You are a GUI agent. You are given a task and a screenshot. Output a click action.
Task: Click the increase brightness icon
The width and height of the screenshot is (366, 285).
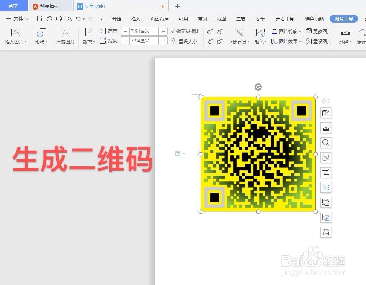coord(210,42)
